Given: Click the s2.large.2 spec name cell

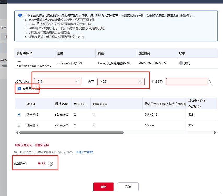Looking at the screenshot, I should 61,125.
